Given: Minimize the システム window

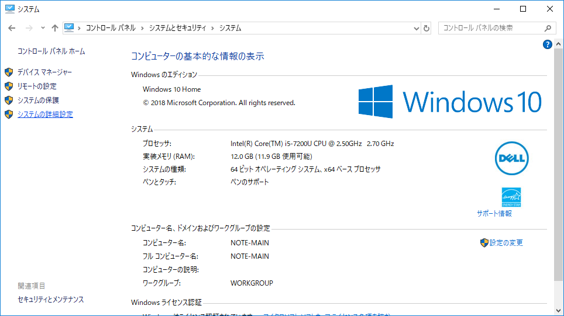Looking at the screenshot, I should tap(497, 9).
